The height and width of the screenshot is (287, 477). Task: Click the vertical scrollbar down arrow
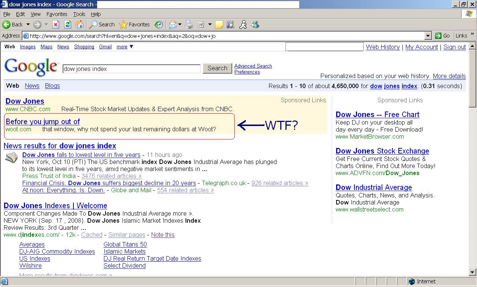[472, 272]
